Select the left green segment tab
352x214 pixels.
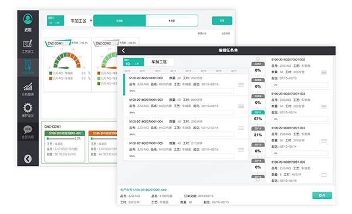tap(120, 21)
